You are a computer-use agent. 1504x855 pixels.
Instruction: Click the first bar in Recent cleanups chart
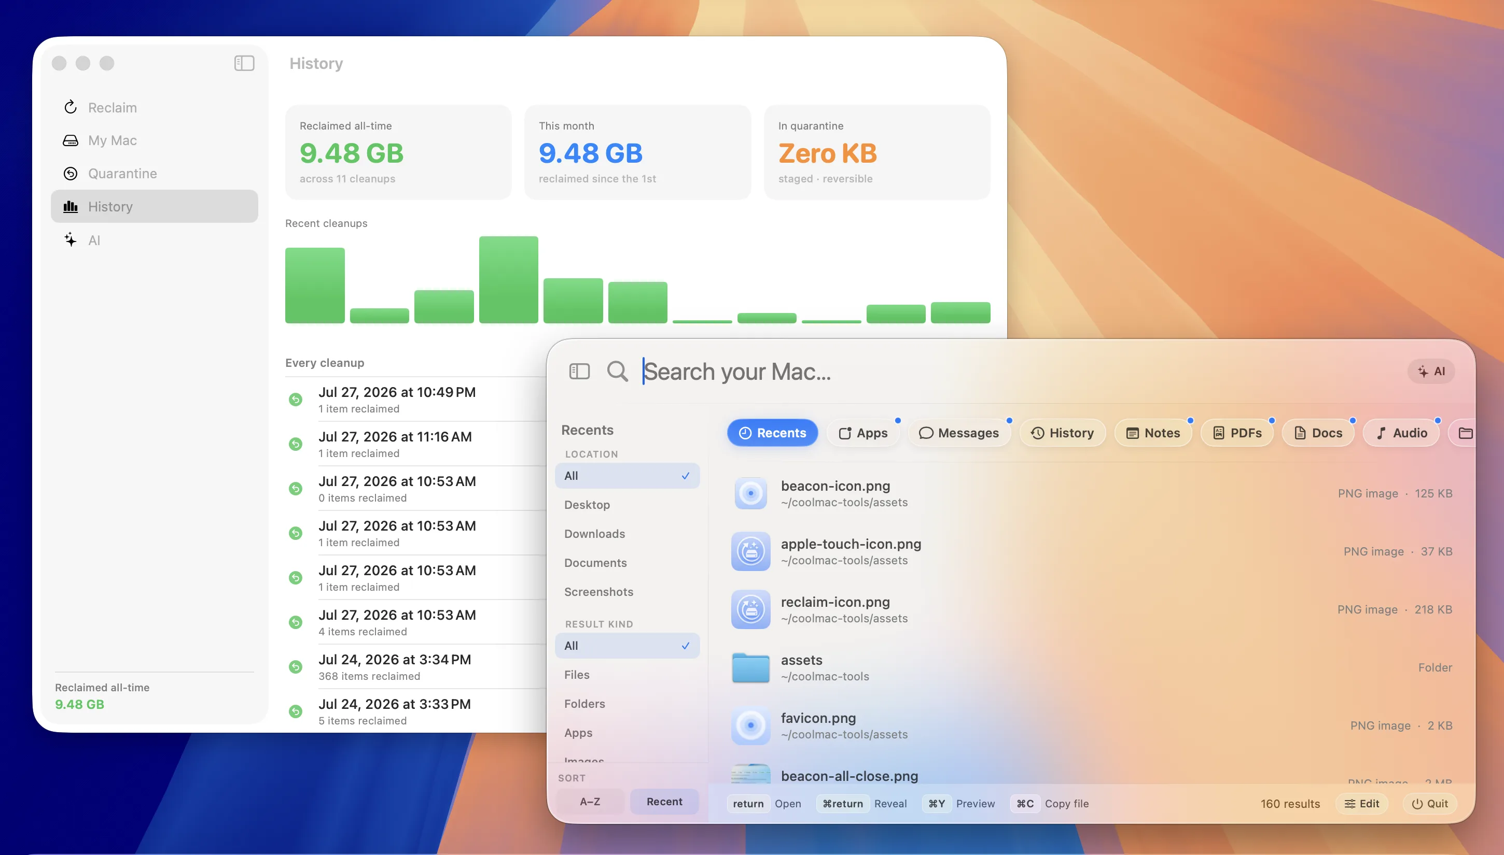click(315, 286)
